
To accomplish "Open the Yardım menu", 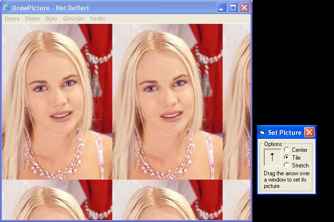I will [x=97, y=18].
